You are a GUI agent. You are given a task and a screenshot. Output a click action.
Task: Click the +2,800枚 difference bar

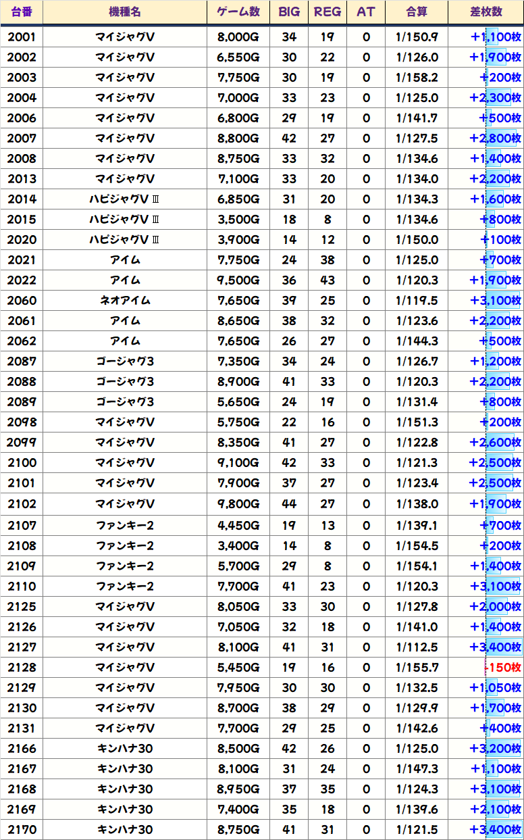click(496, 139)
